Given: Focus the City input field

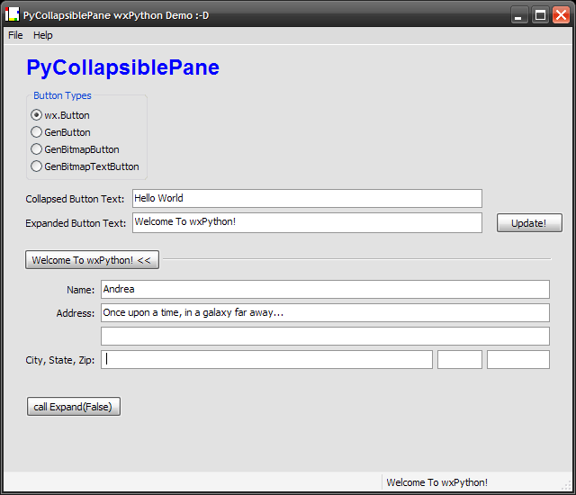Looking at the screenshot, I should (266, 360).
